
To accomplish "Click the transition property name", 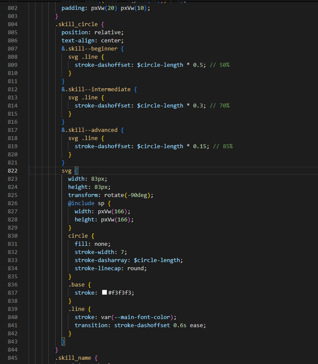I will pos(93,325).
